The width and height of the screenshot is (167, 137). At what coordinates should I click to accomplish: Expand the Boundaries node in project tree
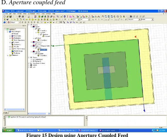[10, 36]
